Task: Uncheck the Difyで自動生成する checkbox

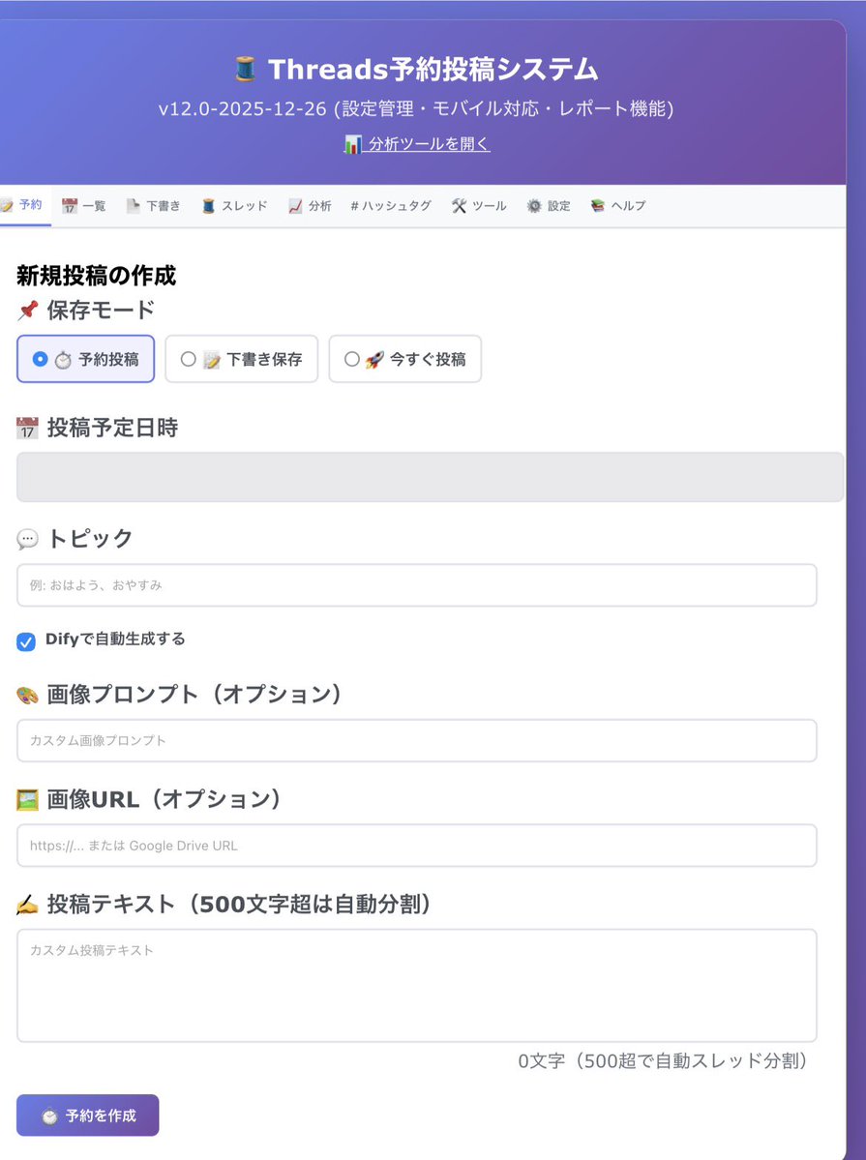Action: (26, 641)
